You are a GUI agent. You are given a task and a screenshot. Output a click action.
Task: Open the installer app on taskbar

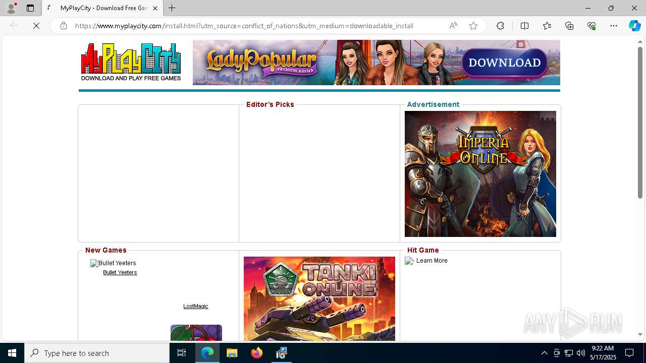tap(282, 353)
